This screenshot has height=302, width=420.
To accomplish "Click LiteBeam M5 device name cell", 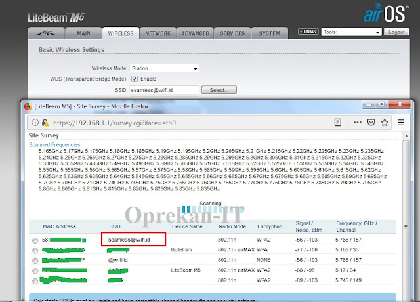I will click(186, 270).
